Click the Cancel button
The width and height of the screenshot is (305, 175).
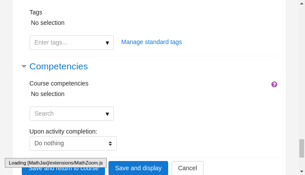[x=187, y=168]
